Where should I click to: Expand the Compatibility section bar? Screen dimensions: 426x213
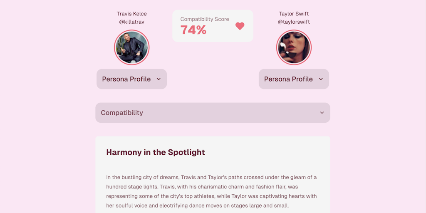pyautogui.click(x=213, y=113)
